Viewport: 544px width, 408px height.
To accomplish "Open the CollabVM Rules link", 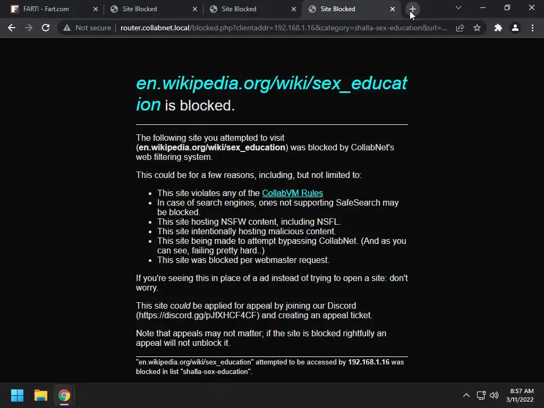I will tap(292, 193).
